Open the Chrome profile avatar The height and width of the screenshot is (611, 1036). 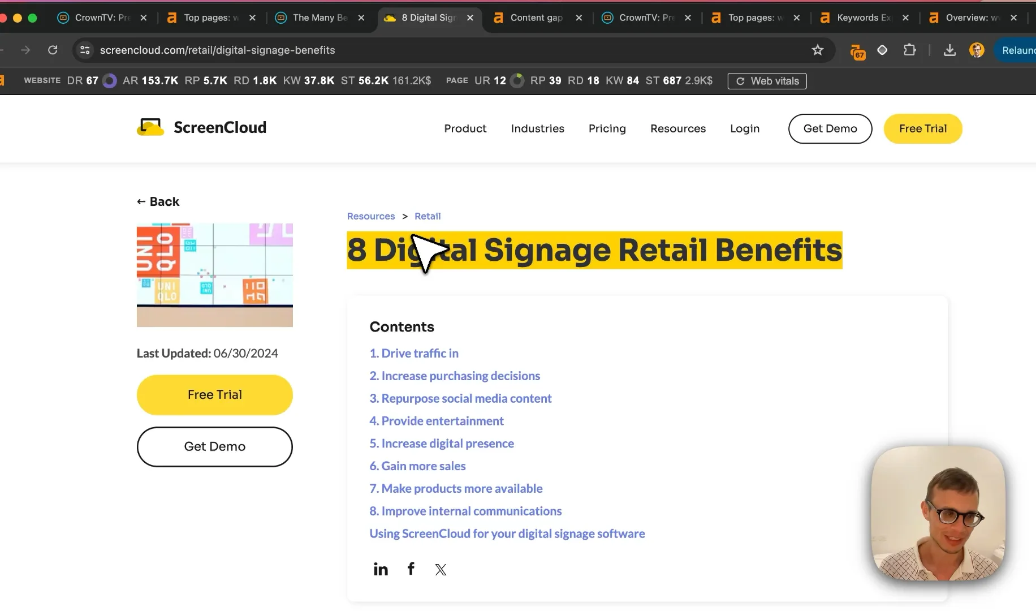click(976, 50)
